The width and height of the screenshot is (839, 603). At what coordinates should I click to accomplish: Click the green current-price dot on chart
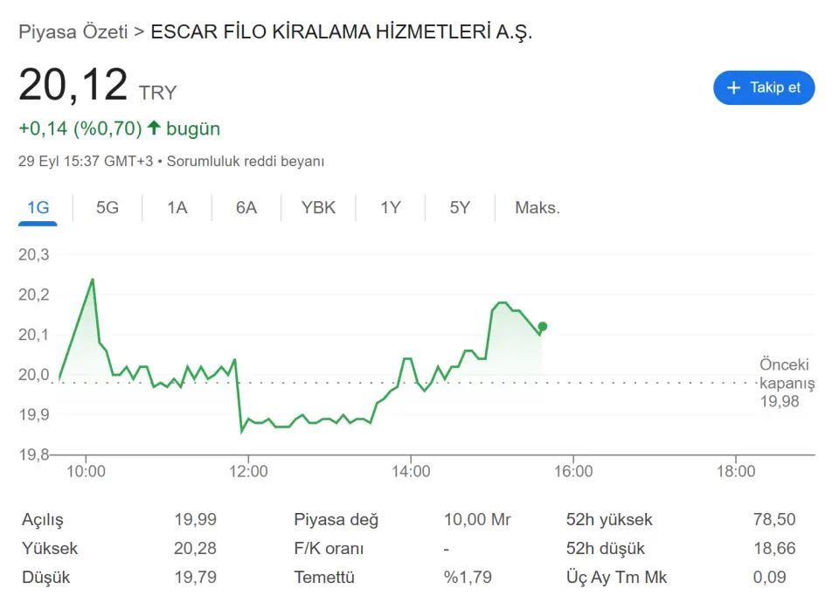543,326
